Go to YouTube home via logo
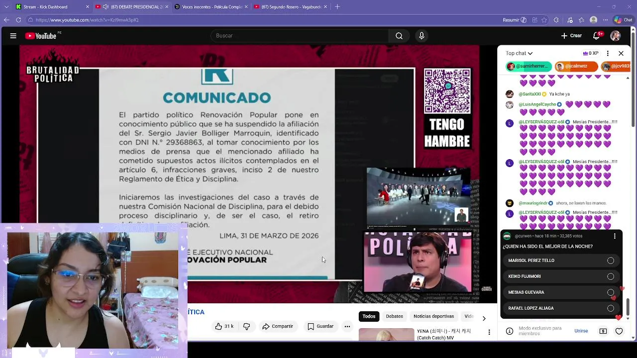 [x=41, y=36]
